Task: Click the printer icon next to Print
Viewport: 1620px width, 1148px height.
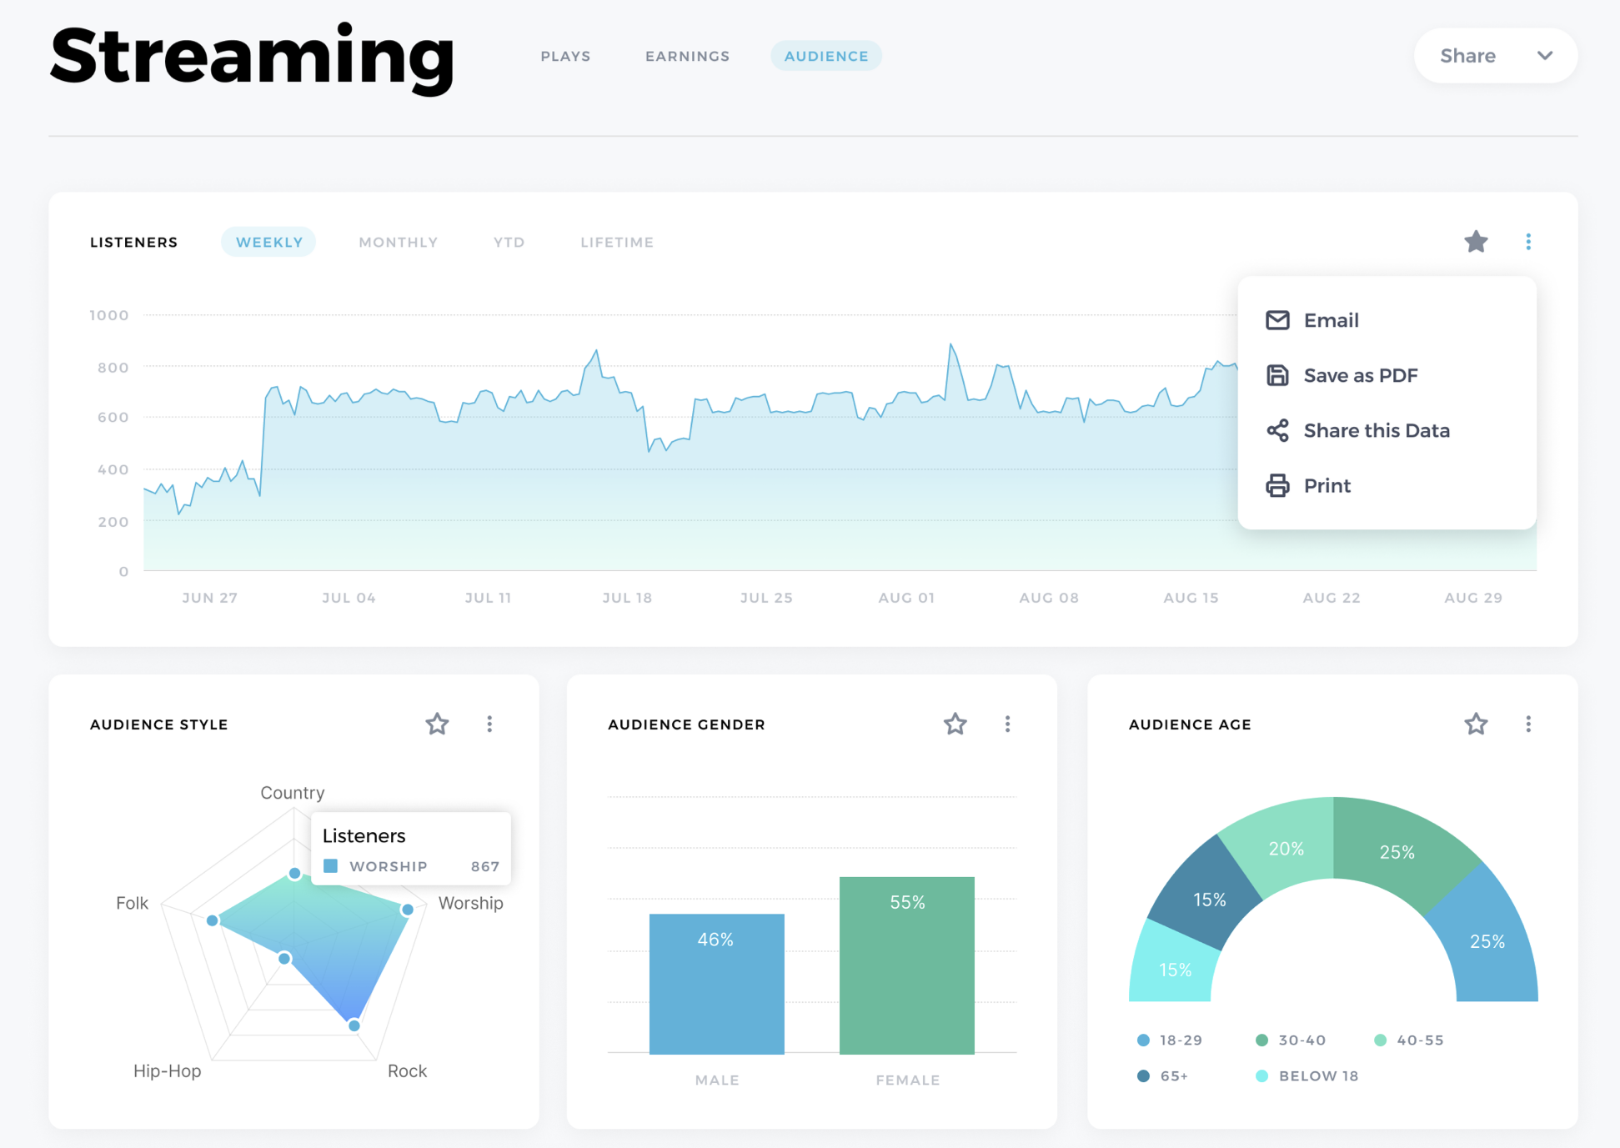Action: (x=1276, y=485)
